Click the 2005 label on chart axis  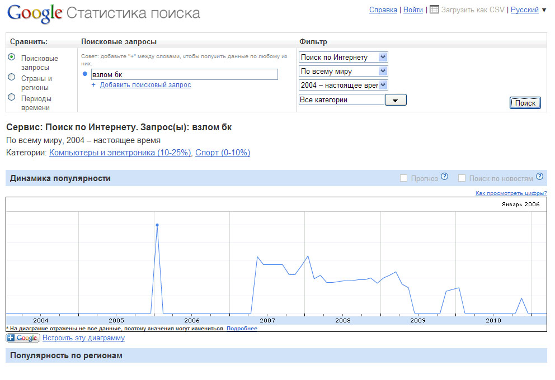116,320
